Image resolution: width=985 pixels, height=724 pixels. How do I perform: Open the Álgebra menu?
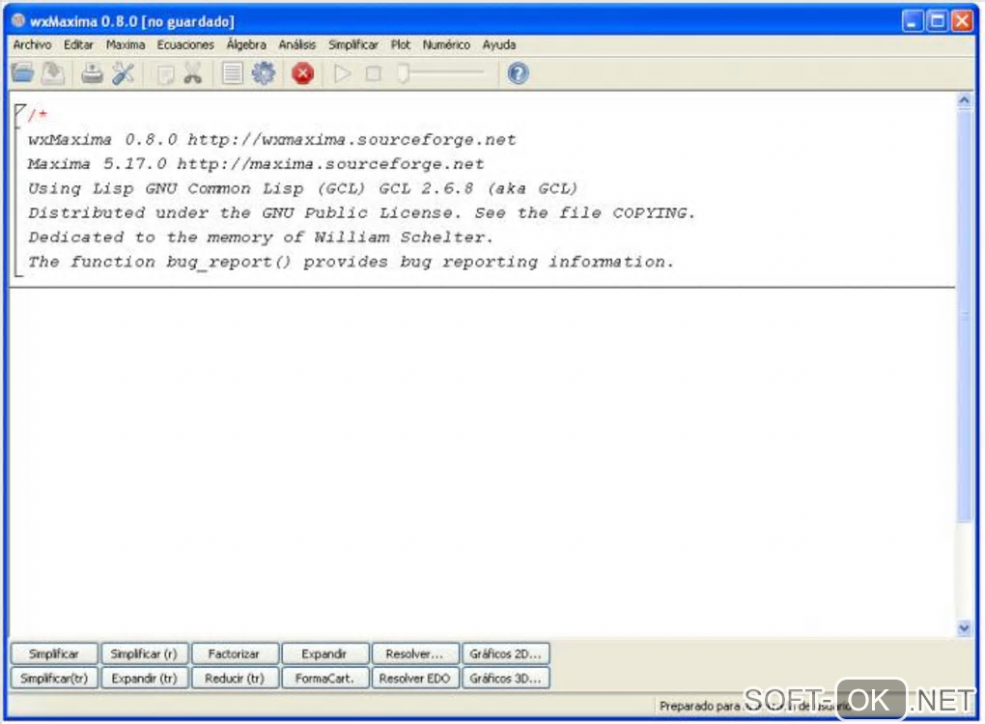click(x=246, y=44)
